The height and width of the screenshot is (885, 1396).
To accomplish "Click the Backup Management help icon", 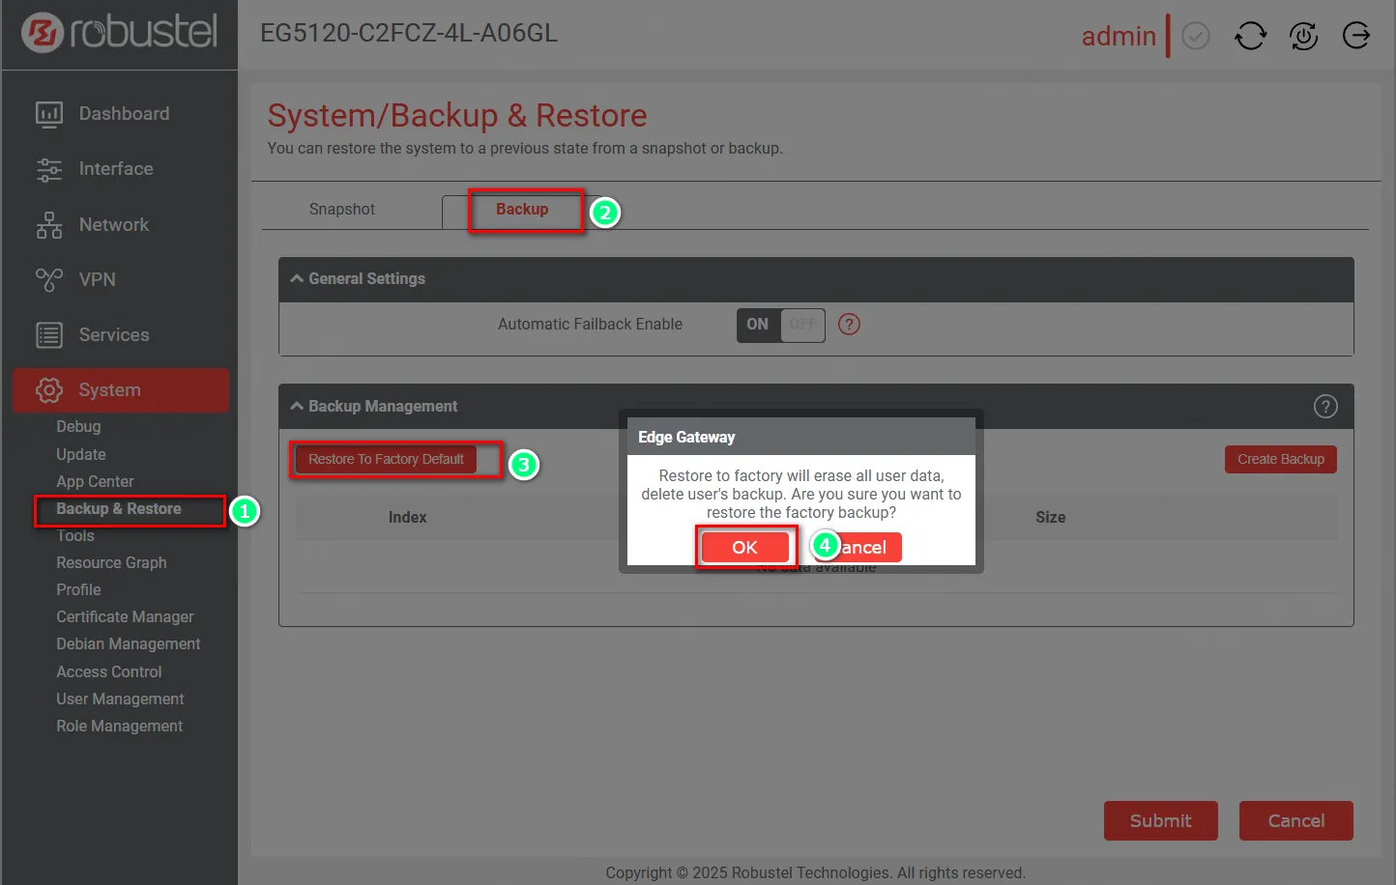I will pyautogui.click(x=1325, y=407).
